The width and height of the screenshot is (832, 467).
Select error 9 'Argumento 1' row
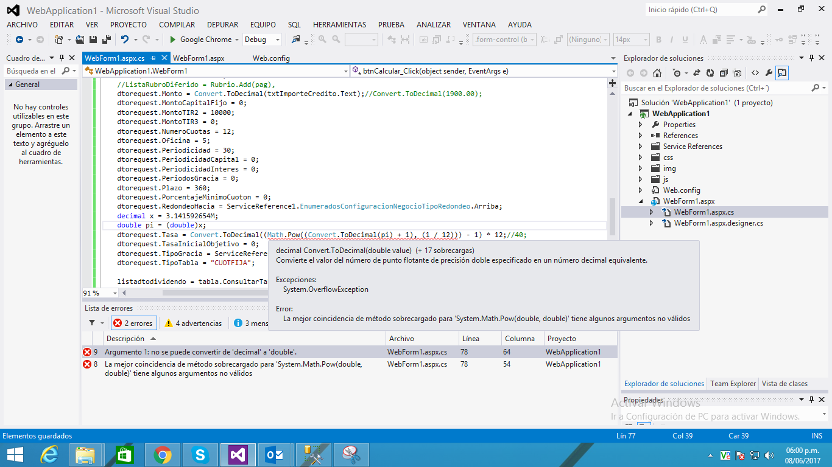[350, 352]
